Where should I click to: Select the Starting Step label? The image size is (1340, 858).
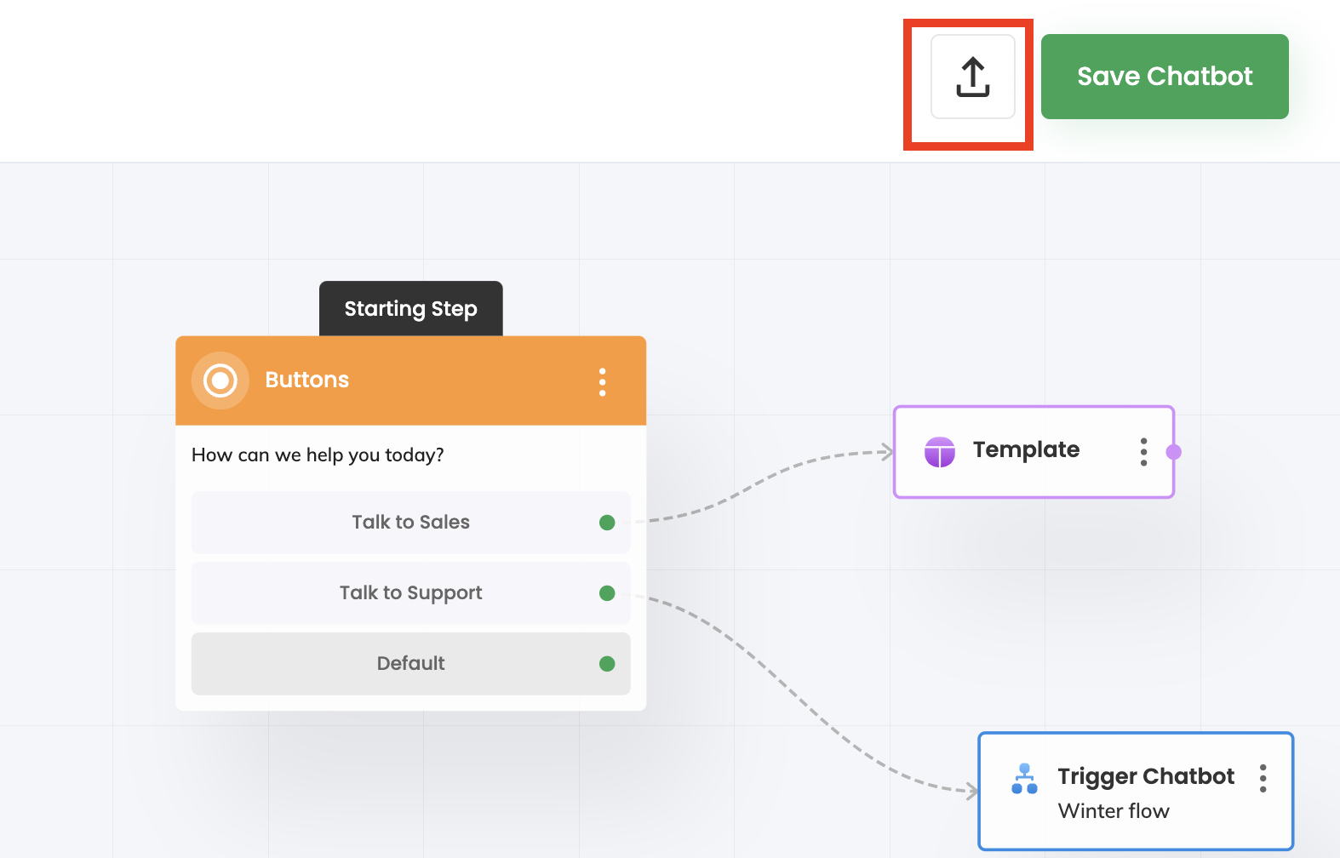tap(410, 308)
